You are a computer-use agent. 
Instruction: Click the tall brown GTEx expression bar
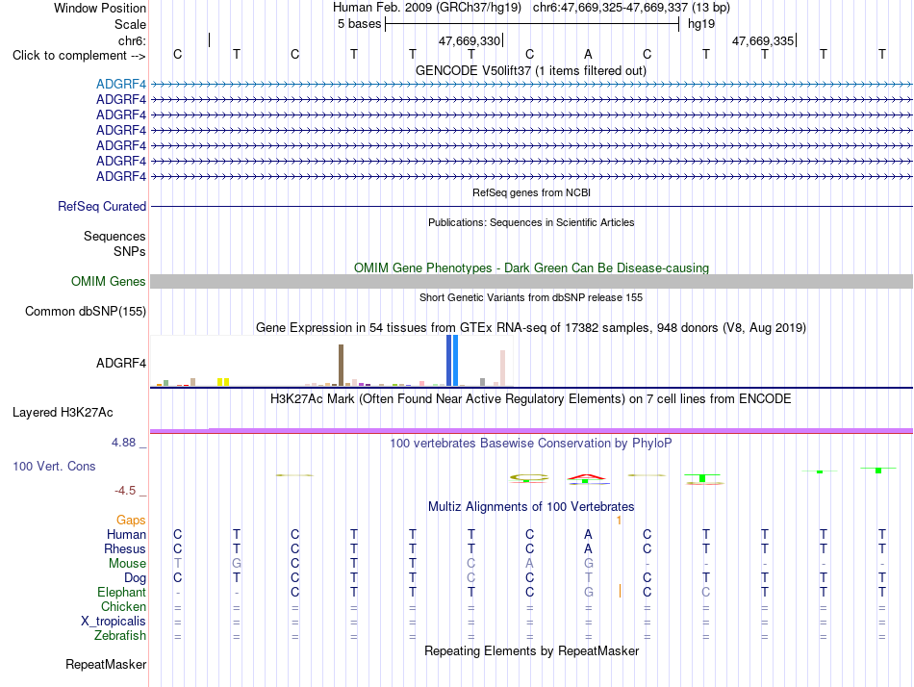pyautogui.click(x=341, y=365)
